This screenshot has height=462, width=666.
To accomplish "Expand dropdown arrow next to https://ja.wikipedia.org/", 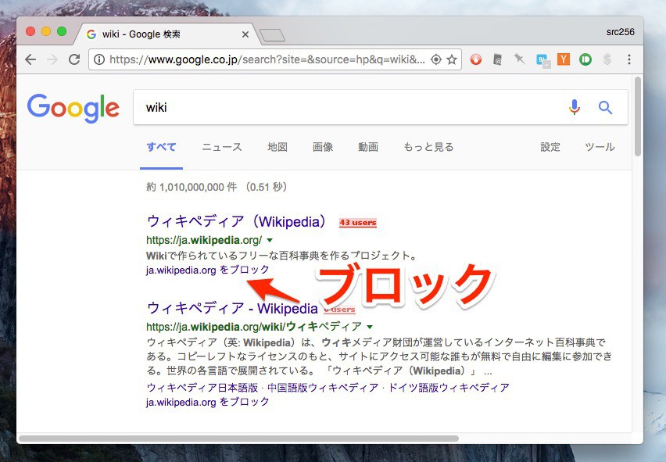I will click(x=270, y=240).
